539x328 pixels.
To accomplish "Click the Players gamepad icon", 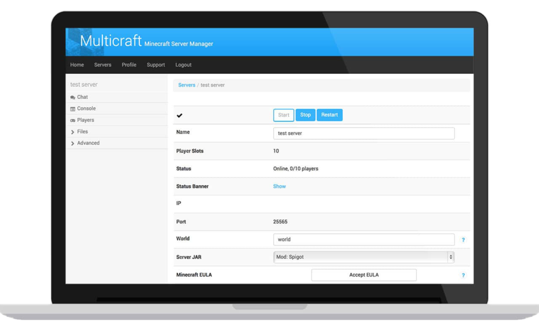I will click(73, 121).
